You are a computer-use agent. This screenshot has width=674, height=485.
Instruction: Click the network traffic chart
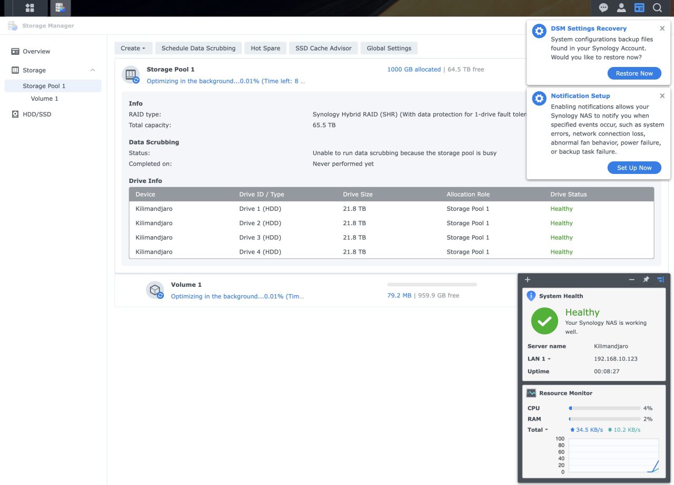[613, 455]
